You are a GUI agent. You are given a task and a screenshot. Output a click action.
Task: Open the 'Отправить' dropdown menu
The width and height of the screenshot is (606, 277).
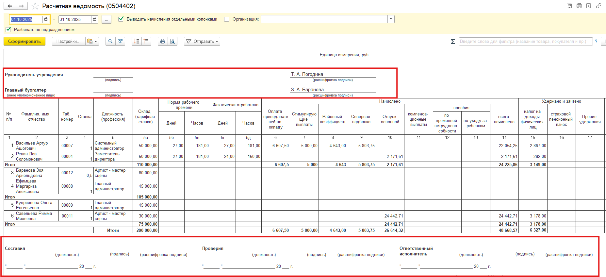click(202, 41)
